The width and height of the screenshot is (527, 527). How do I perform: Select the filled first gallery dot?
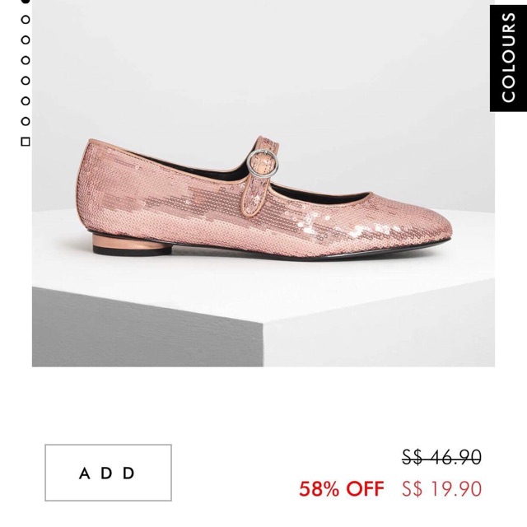(x=25, y=2)
